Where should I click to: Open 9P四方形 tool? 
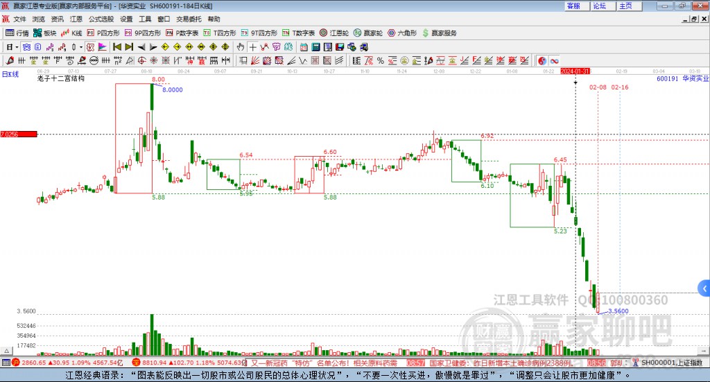143,33
